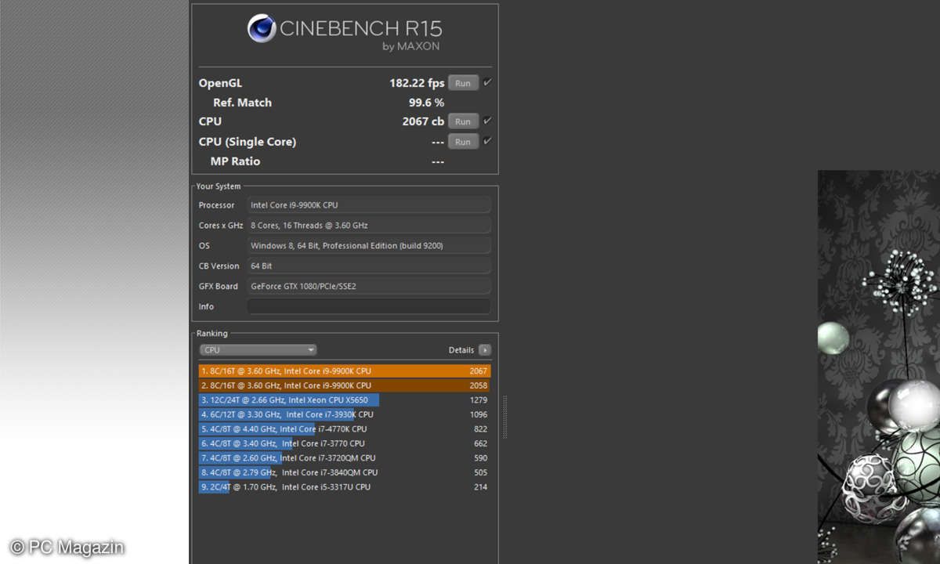Select the Xeon CPU X5650 ranking row
The image size is (940, 564).
coord(345,400)
